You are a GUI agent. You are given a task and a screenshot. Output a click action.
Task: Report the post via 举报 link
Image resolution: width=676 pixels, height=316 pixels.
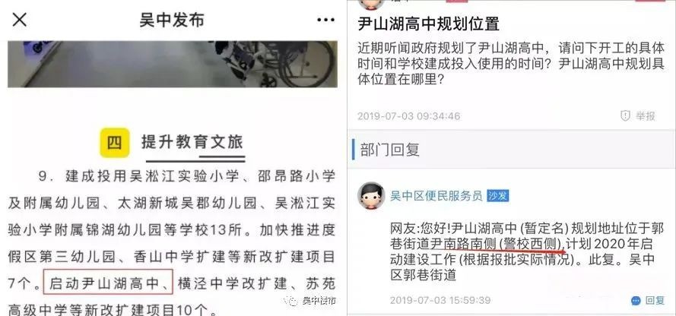pyautogui.click(x=645, y=115)
